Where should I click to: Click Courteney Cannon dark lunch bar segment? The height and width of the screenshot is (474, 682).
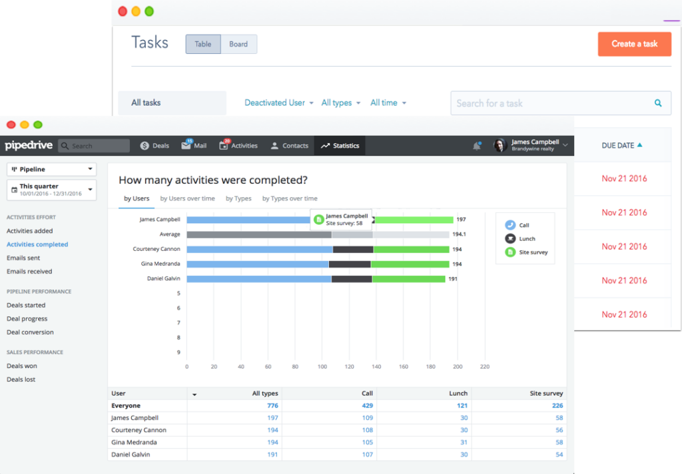coord(353,249)
